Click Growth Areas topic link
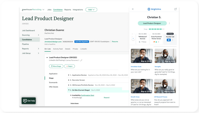199x113 pixels. point(135,97)
